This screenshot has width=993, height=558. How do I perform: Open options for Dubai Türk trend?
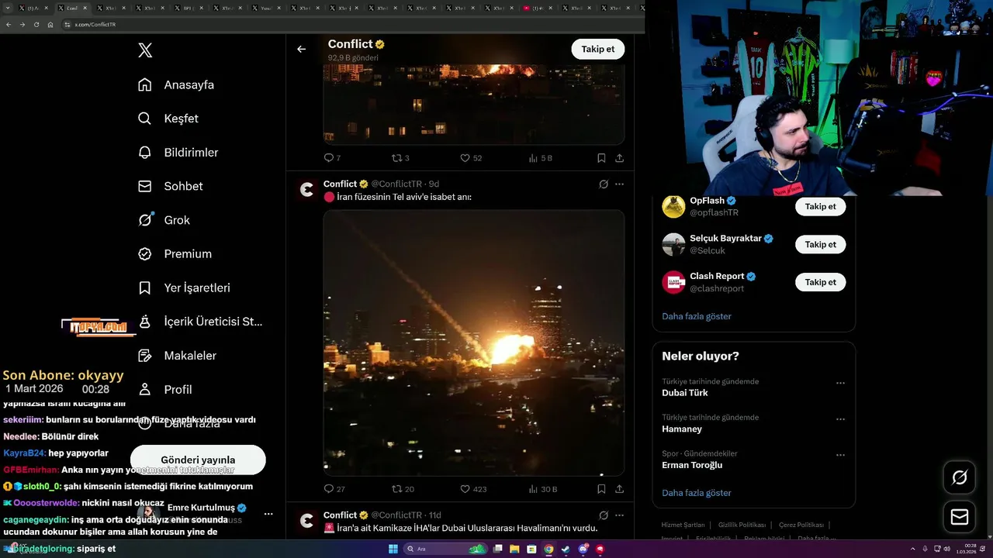[840, 383]
